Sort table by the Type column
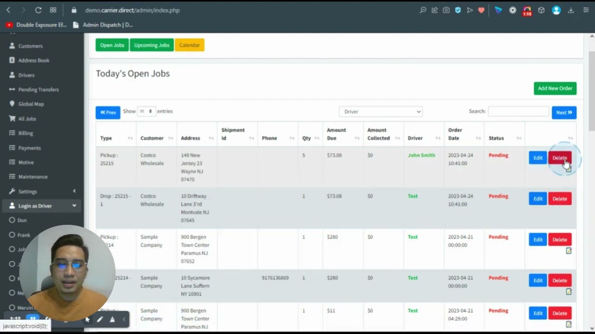The height and width of the screenshot is (334, 595). [116, 134]
